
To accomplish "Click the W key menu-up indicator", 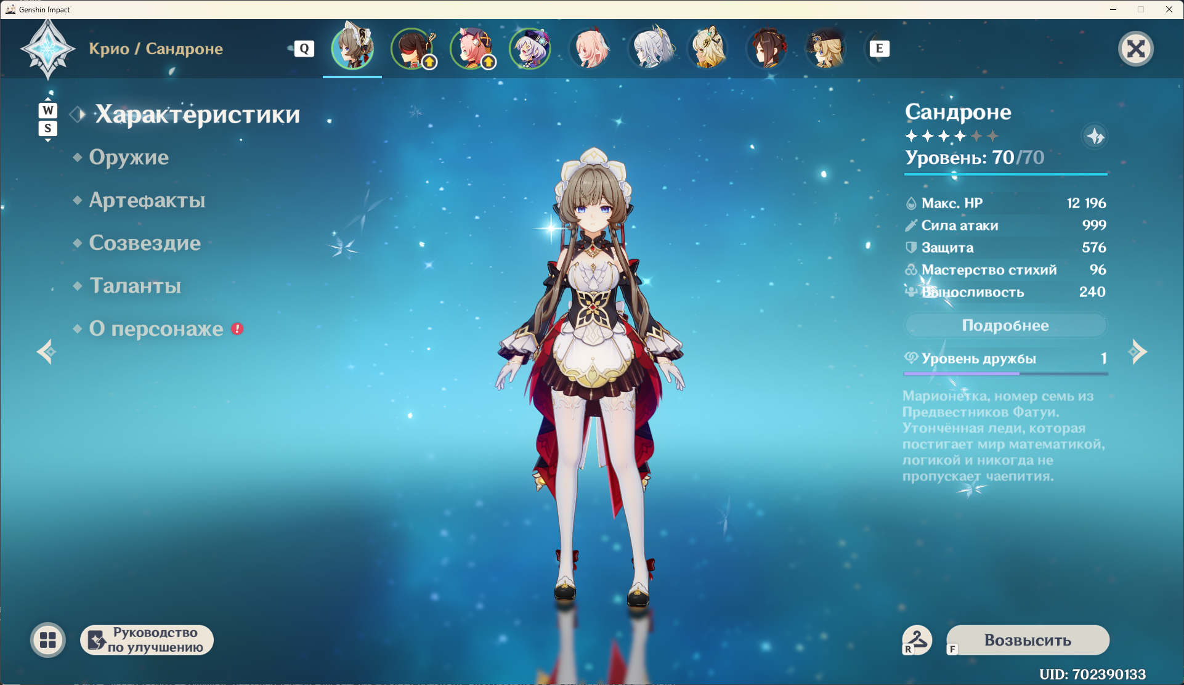I will coord(48,110).
